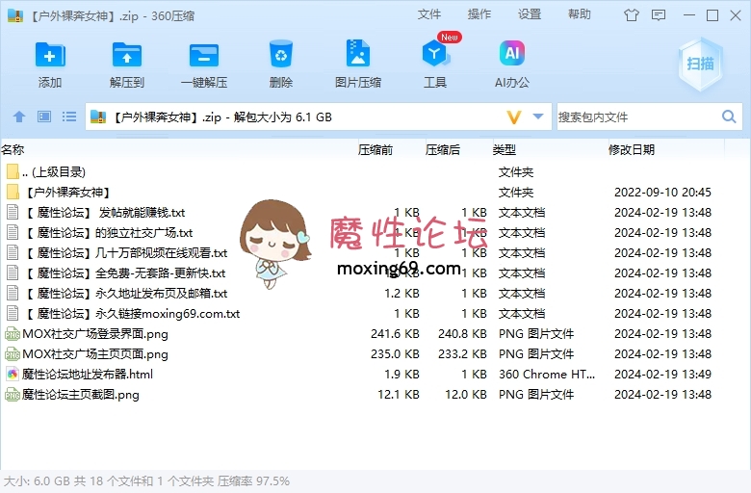751x493 pixels.
Task: Go up one level with the up arrow
Action: pyautogui.click(x=18, y=117)
